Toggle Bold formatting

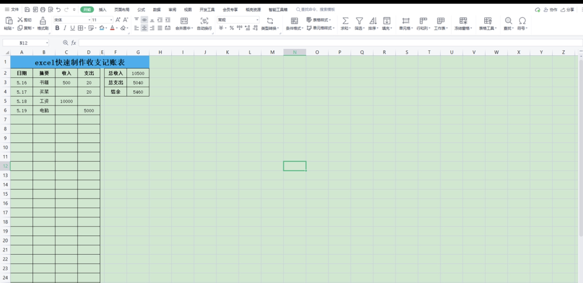coord(57,28)
